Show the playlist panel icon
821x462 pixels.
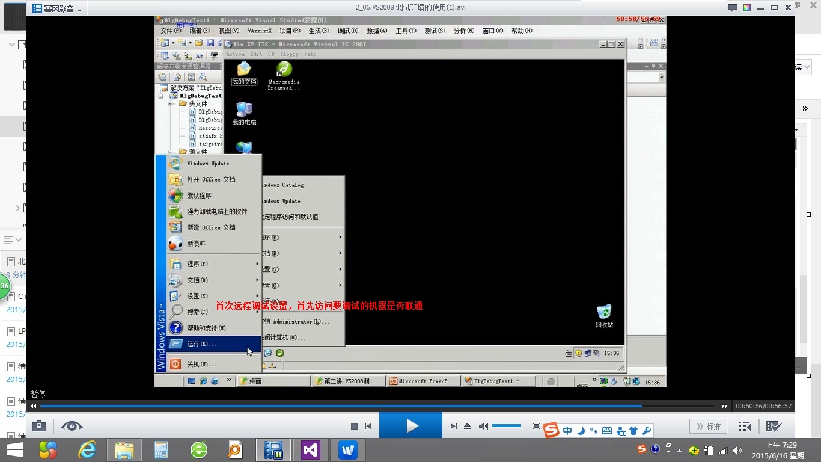pos(745,427)
